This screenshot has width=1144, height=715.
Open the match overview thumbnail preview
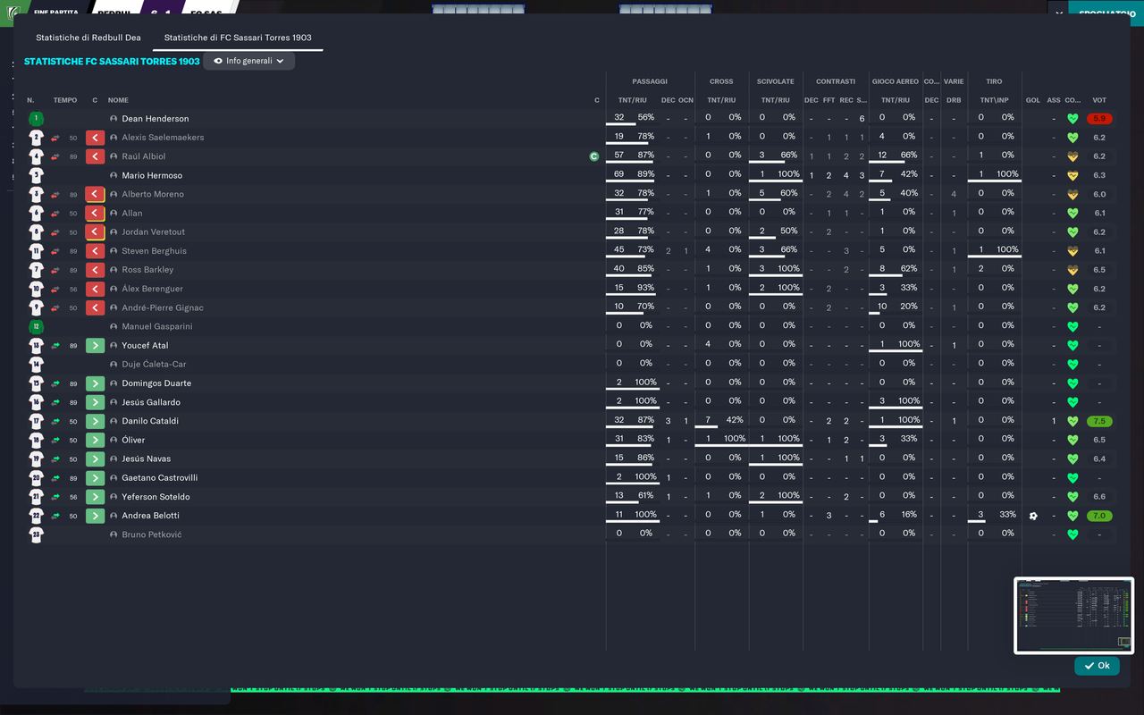coord(1073,616)
